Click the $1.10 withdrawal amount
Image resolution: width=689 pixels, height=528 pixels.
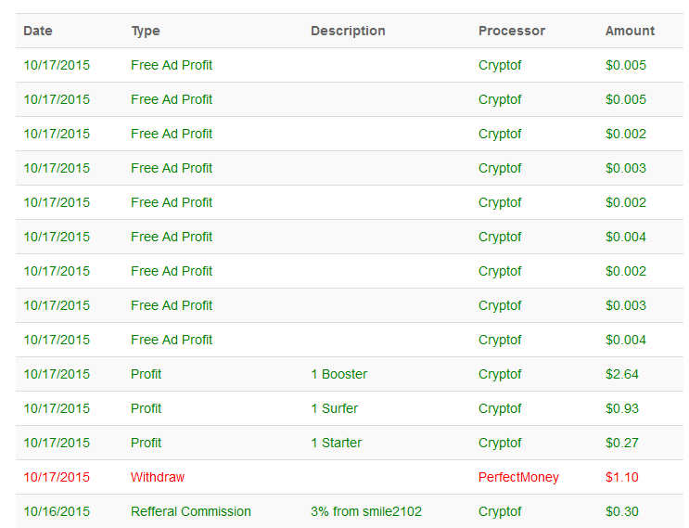(x=621, y=477)
